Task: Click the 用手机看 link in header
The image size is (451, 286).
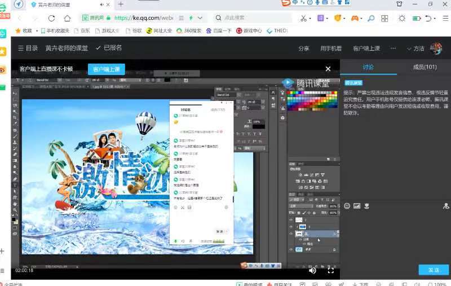Action: pyautogui.click(x=331, y=49)
